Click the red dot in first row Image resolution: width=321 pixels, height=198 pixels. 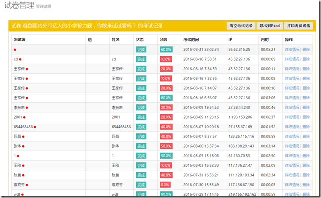15,50
